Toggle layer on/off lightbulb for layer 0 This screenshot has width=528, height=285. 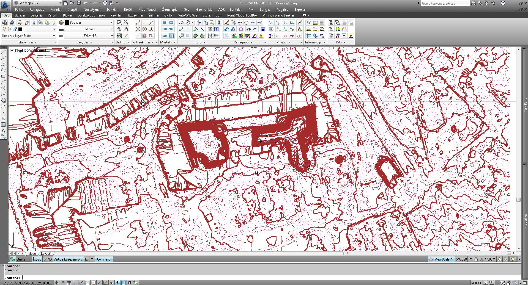(x=4, y=29)
